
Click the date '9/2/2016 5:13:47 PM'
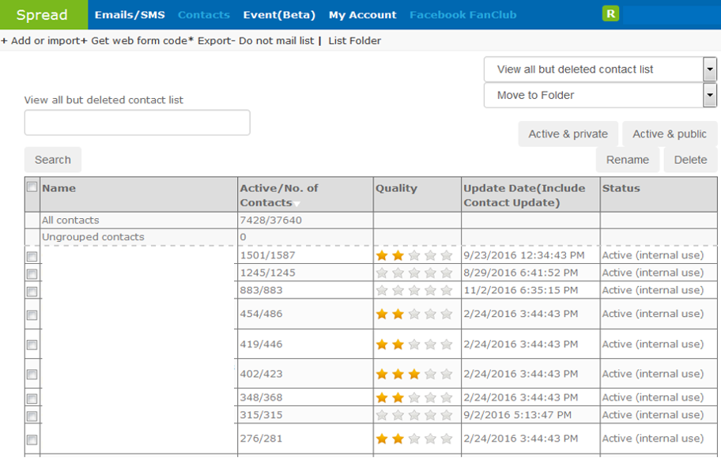(x=517, y=415)
